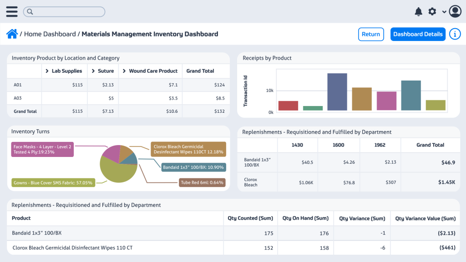Image resolution: width=466 pixels, height=262 pixels.
Task: Click the red bar in Receipts chart
Action: tap(288, 106)
